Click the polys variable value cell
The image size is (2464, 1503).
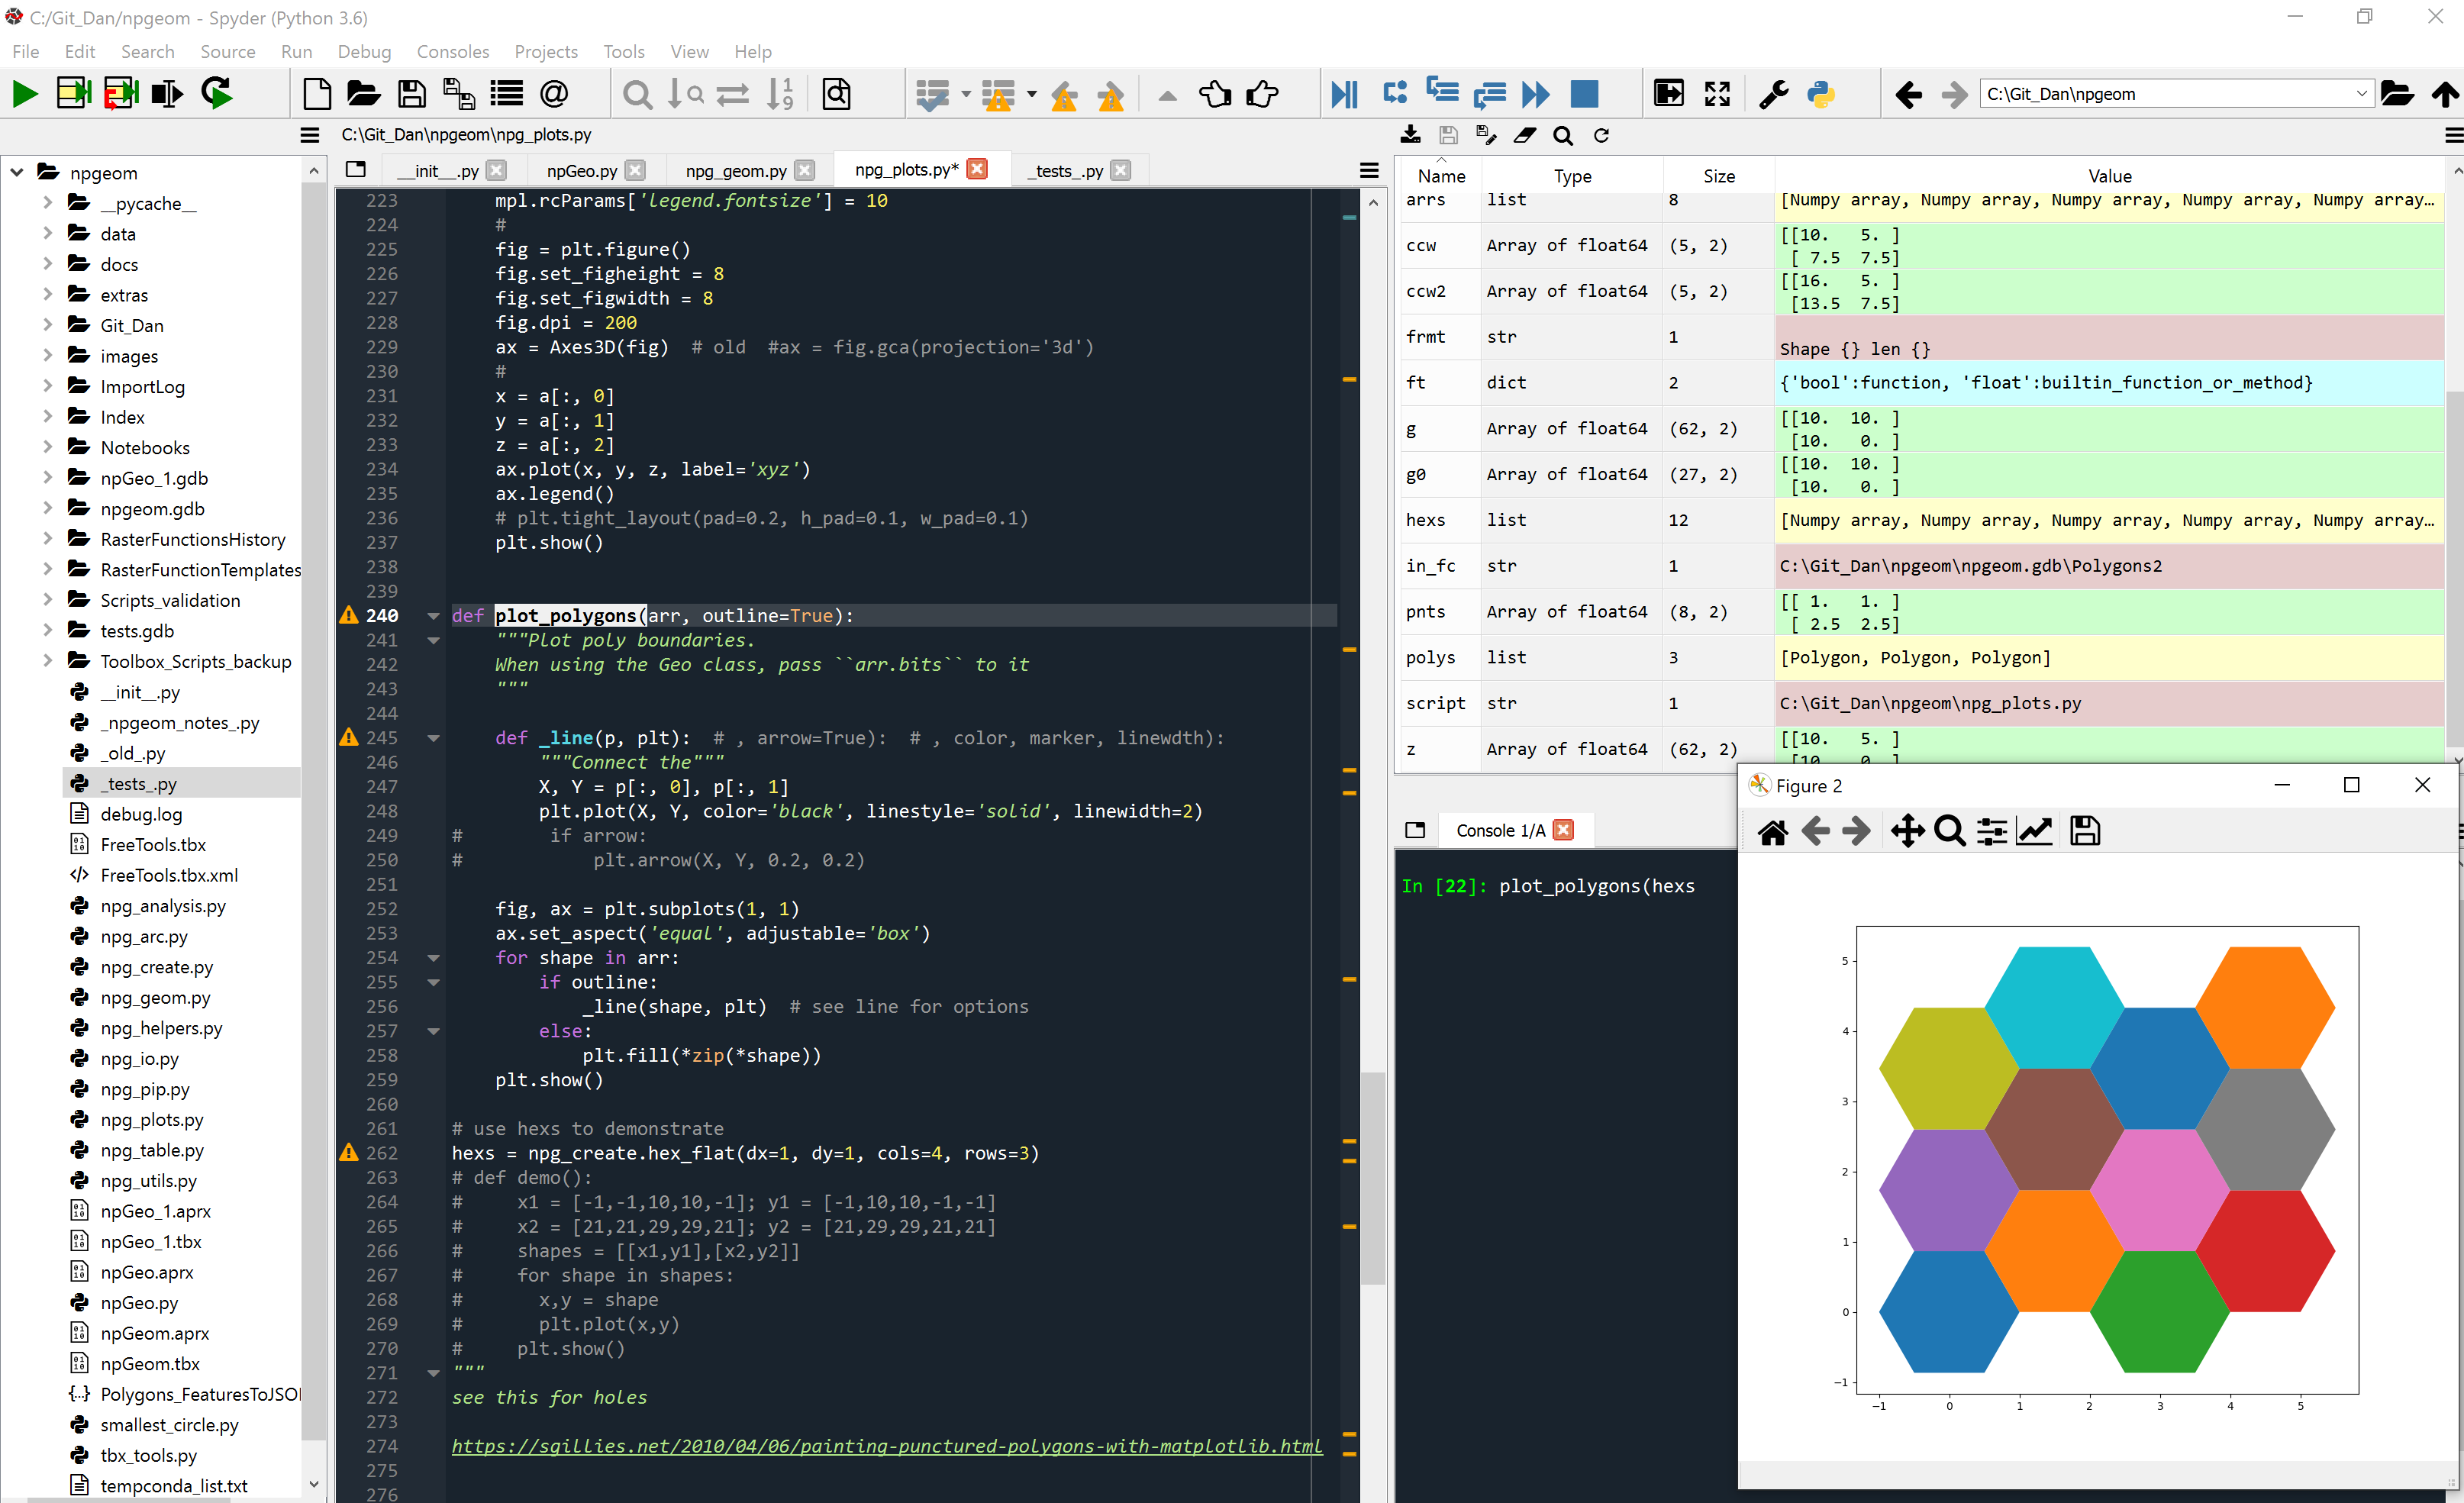tap(2109, 658)
